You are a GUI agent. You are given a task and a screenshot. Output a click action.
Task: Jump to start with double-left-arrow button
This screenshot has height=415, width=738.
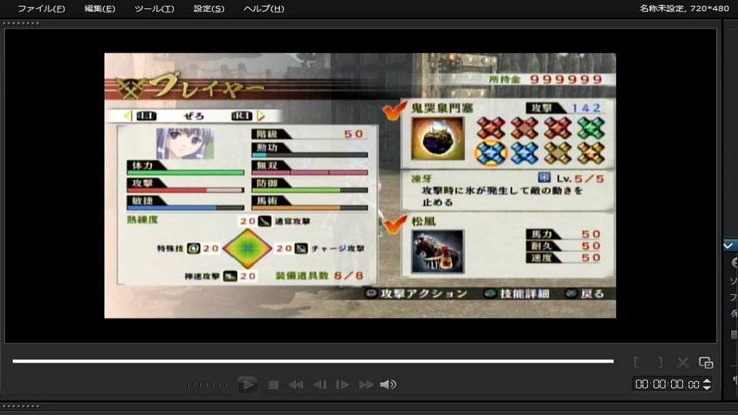295,385
